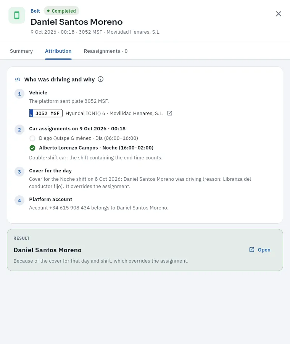
Task: Click the 'Vehicle' step heading
Action: 38,92
